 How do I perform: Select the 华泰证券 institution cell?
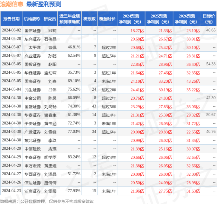coord(33,115)
